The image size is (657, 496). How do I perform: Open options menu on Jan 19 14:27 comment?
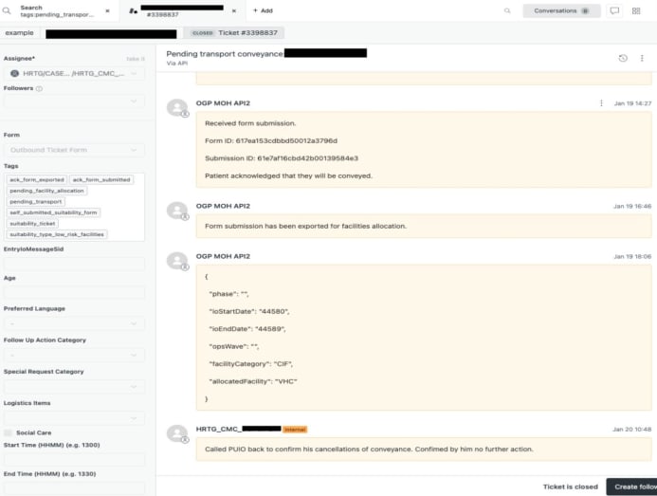click(x=601, y=102)
